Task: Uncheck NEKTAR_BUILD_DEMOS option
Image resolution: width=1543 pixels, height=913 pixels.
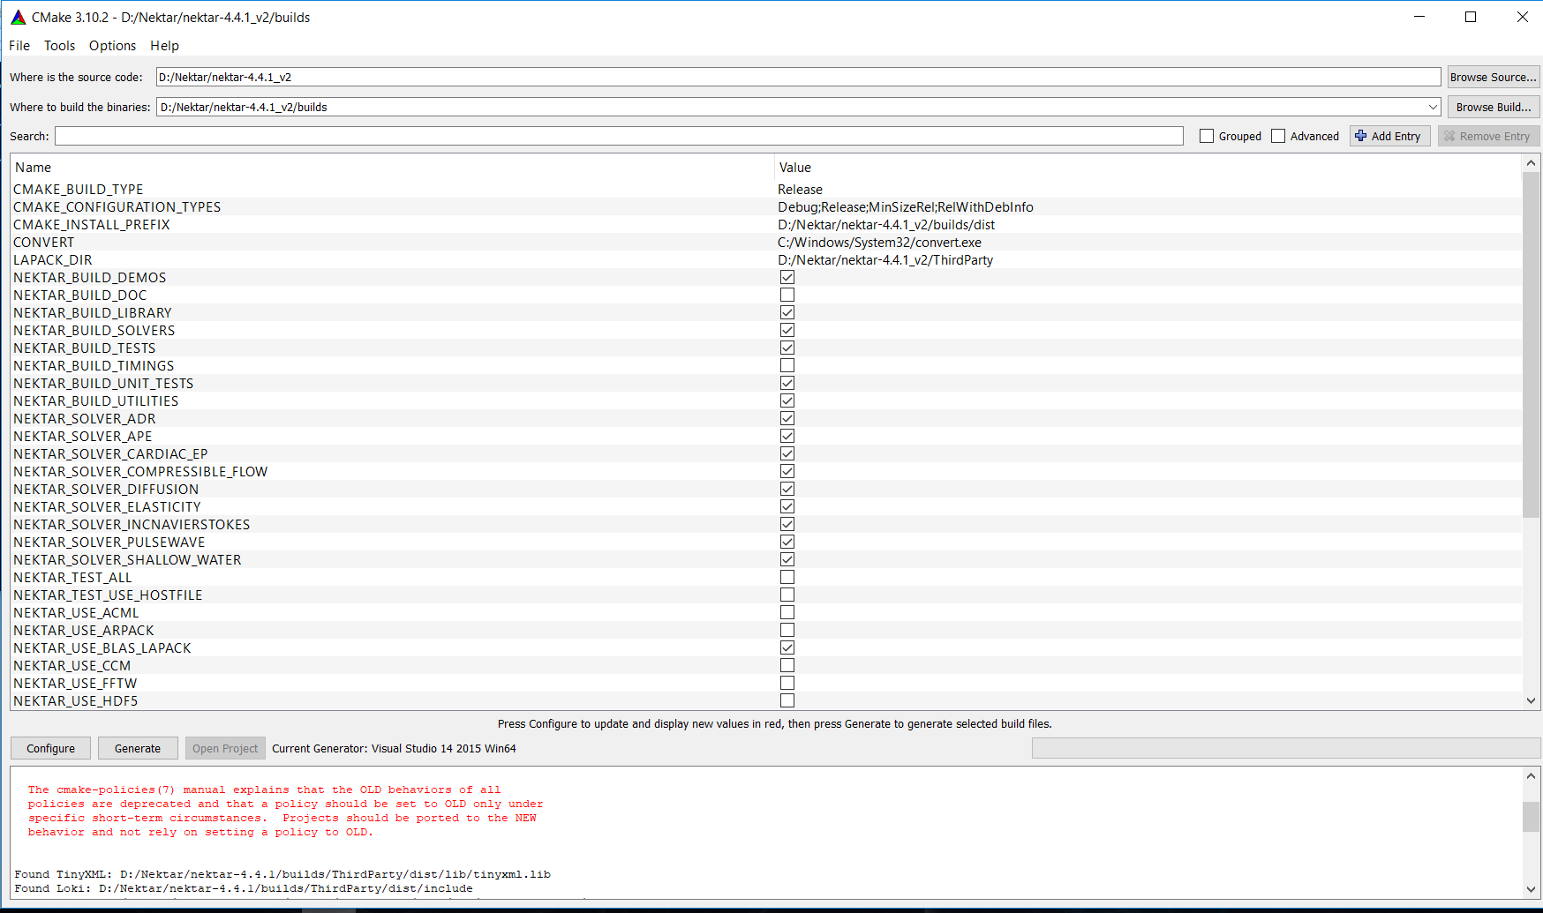Action: click(787, 277)
